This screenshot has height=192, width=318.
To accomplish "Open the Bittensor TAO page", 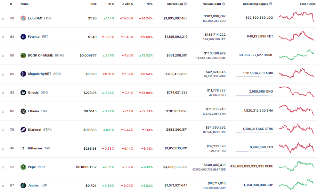I will coord(39,148).
